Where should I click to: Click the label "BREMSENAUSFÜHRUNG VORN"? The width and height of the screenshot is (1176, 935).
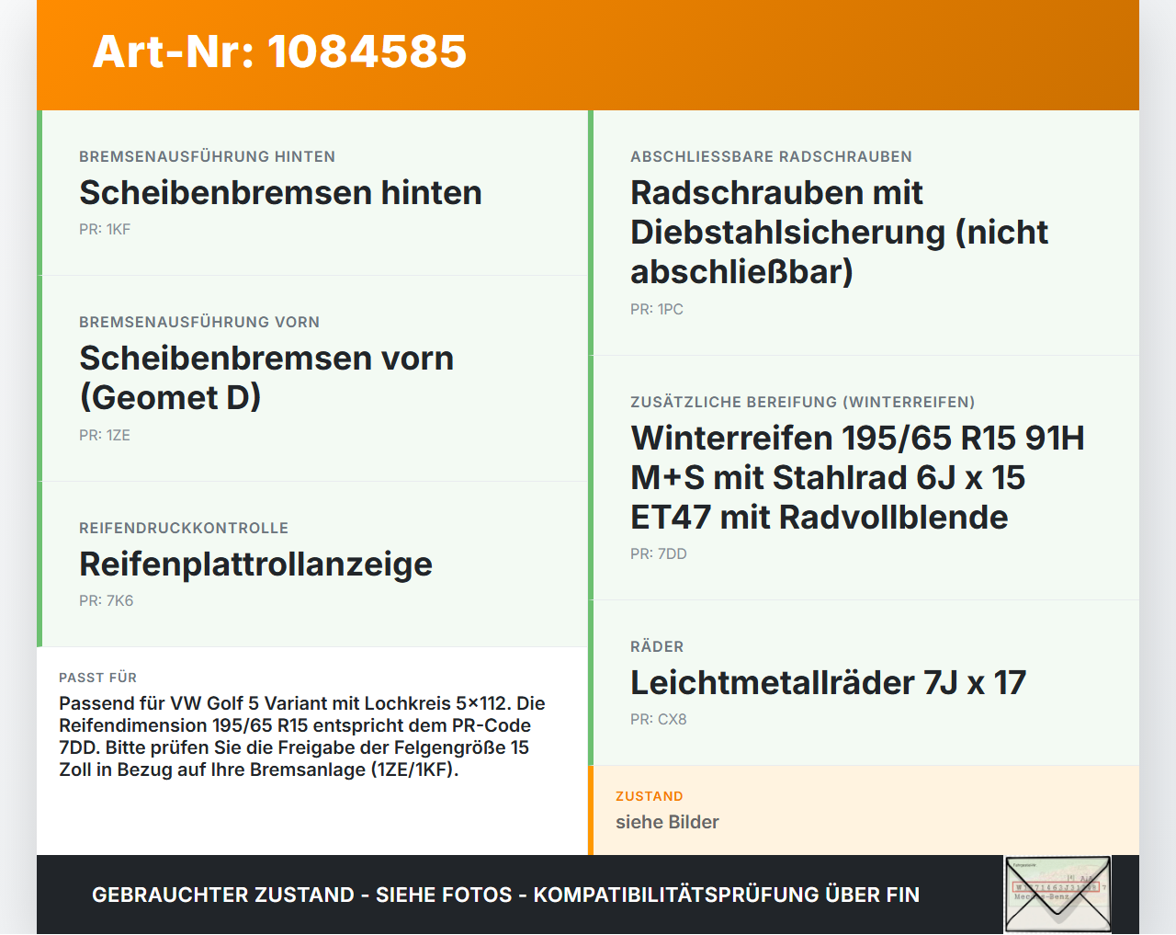(199, 322)
